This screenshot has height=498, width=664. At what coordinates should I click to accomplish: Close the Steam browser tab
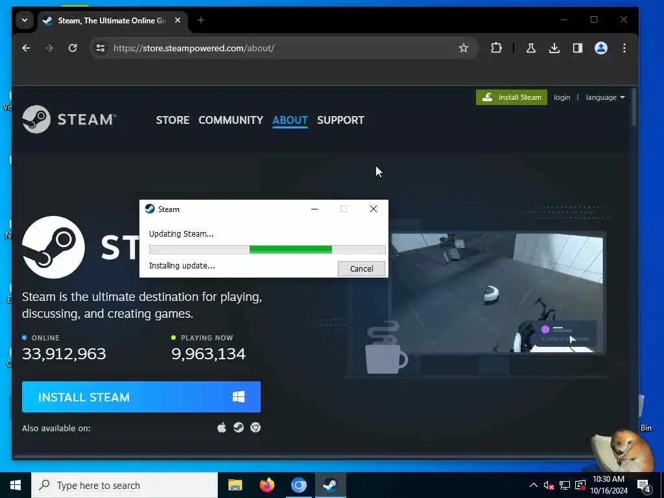pos(178,20)
